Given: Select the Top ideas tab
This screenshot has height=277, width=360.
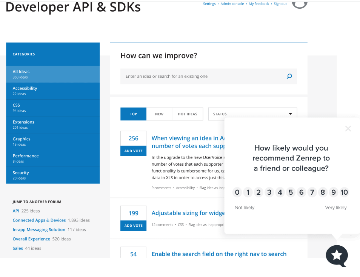Looking at the screenshot, I should coord(134,114).
